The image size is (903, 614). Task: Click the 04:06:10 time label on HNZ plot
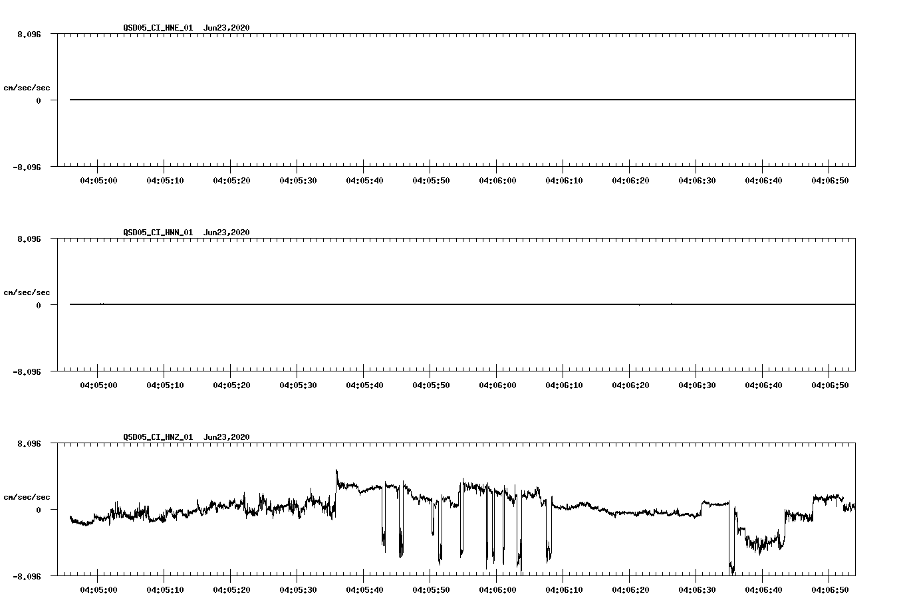[564, 590]
